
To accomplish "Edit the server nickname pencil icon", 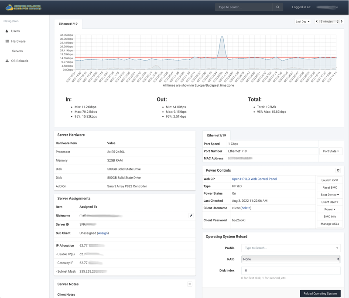I will point(191,216).
